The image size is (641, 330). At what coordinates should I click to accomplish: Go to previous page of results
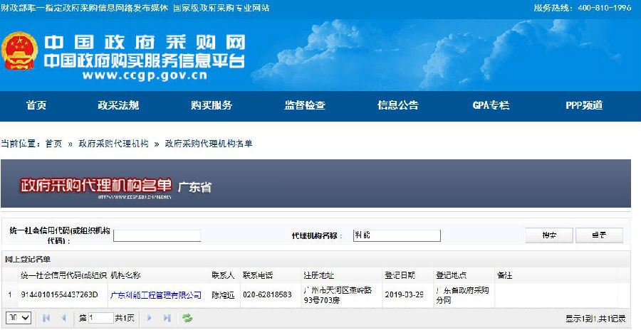63,318
